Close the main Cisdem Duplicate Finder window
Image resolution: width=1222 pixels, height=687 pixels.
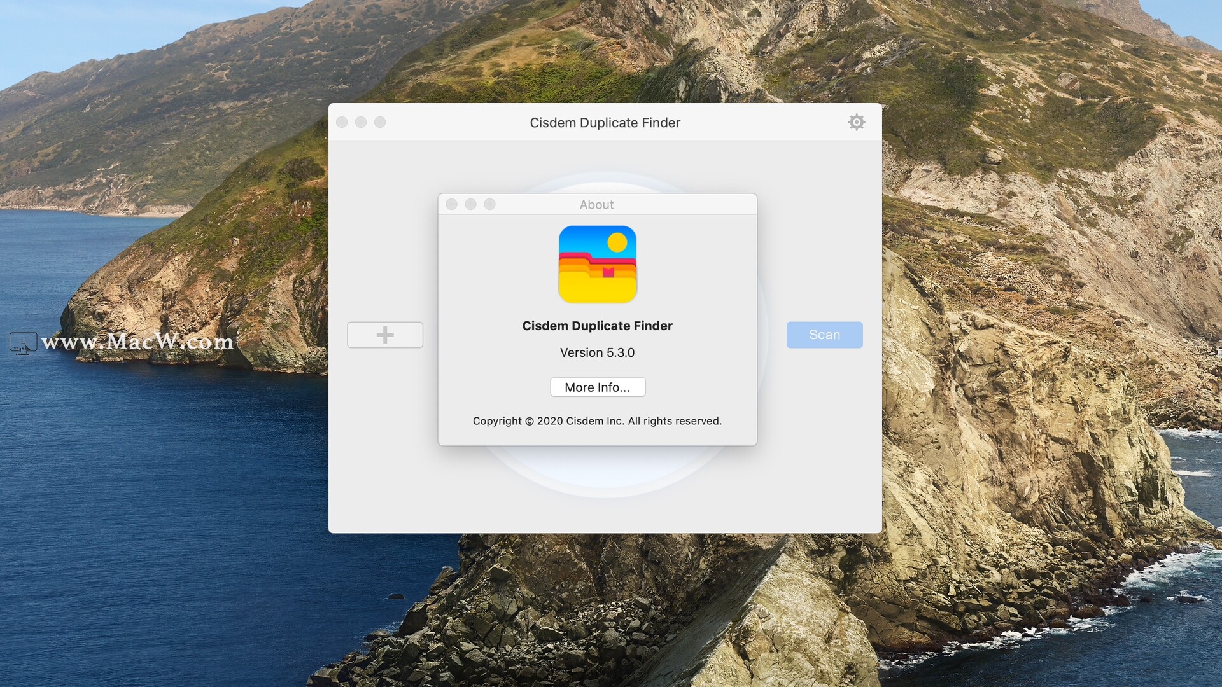point(342,122)
